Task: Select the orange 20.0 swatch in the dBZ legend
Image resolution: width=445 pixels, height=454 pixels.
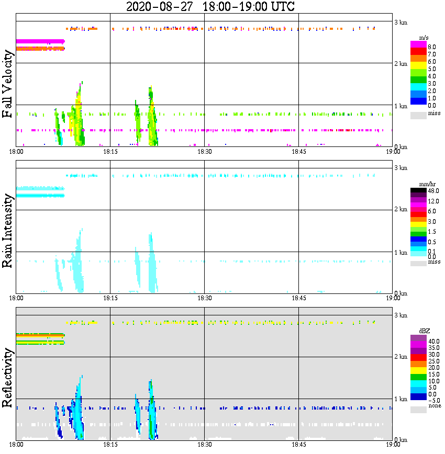Action: point(418,365)
